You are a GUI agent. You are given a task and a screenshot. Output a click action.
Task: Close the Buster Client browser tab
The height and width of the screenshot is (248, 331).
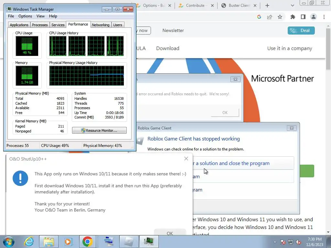click(255, 6)
